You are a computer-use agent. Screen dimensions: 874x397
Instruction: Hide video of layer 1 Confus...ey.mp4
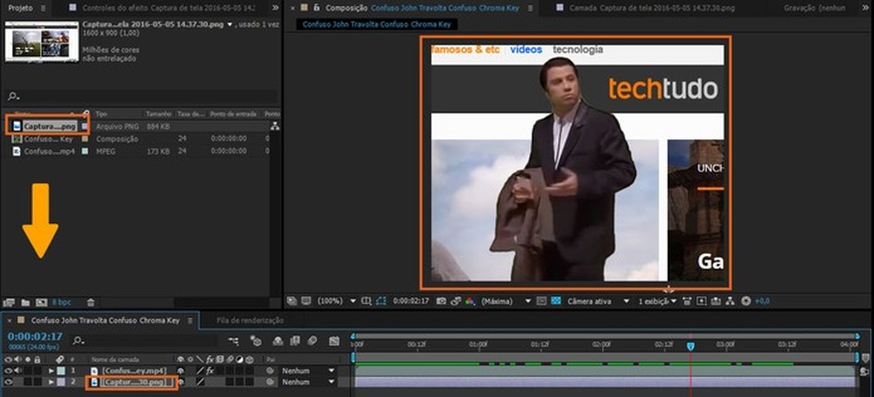click(x=9, y=369)
